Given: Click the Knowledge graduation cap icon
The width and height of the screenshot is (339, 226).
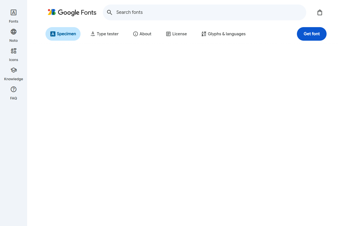Looking at the screenshot, I should (x=14, y=70).
